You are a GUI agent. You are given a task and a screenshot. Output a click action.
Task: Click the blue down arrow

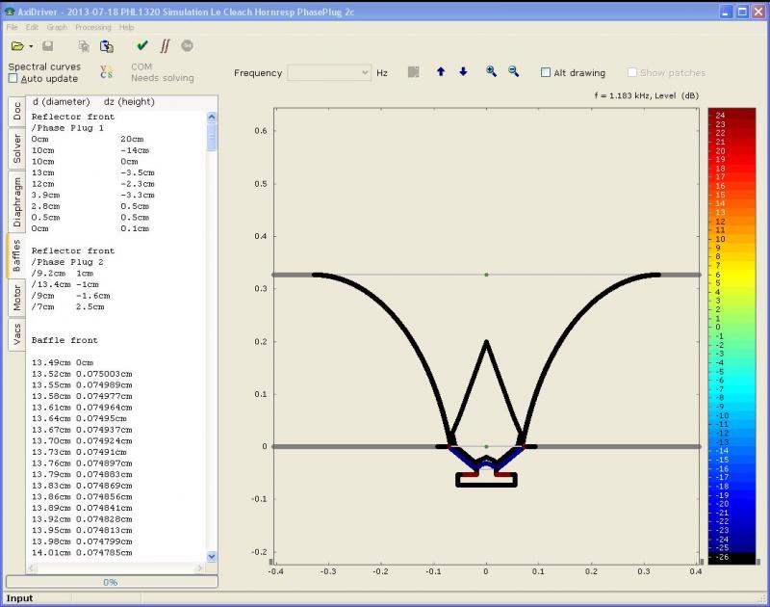click(x=463, y=71)
